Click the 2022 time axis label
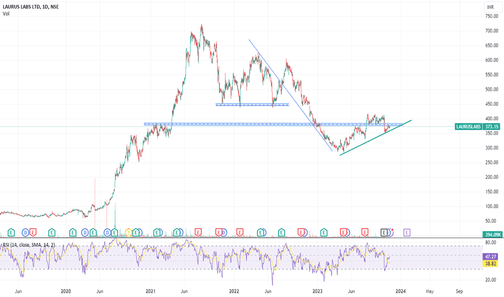The image size is (504, 297). pyautogui.click(x=234, y=291)
